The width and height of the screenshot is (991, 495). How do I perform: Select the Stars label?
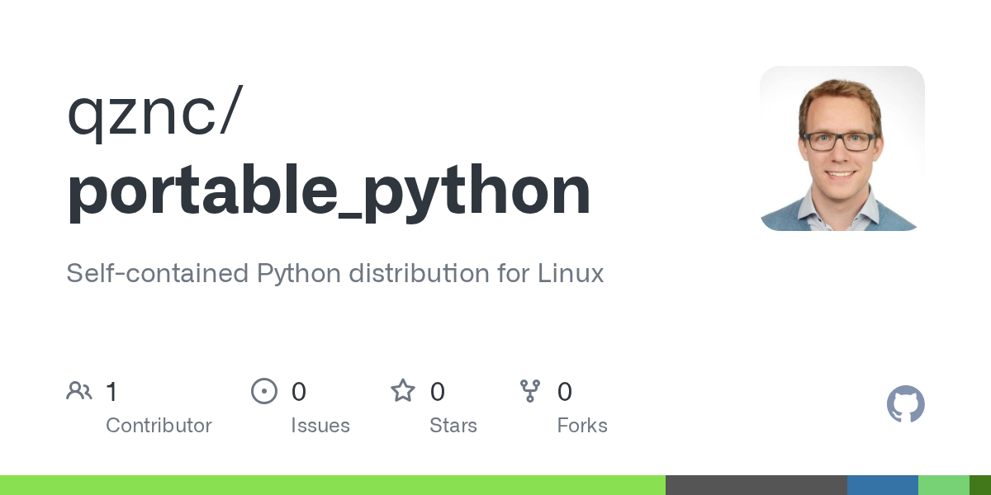point(453,426)
